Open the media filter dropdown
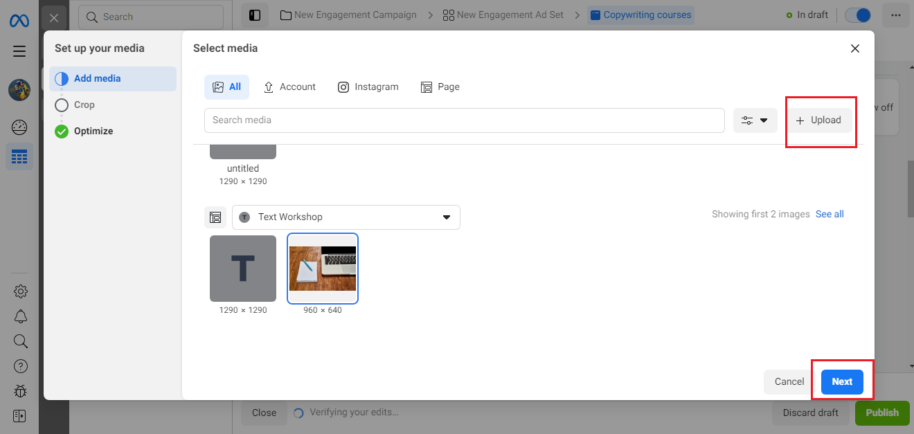Image resolution: width=914 pixels, height=434 pixels. tap(755, 120)
